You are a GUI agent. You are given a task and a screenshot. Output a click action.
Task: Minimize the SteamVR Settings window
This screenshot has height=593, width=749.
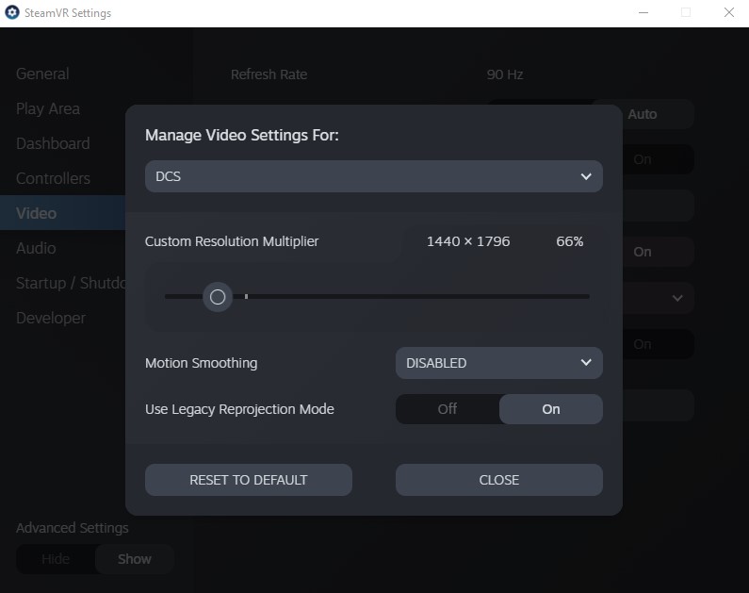tap(643, 13)
